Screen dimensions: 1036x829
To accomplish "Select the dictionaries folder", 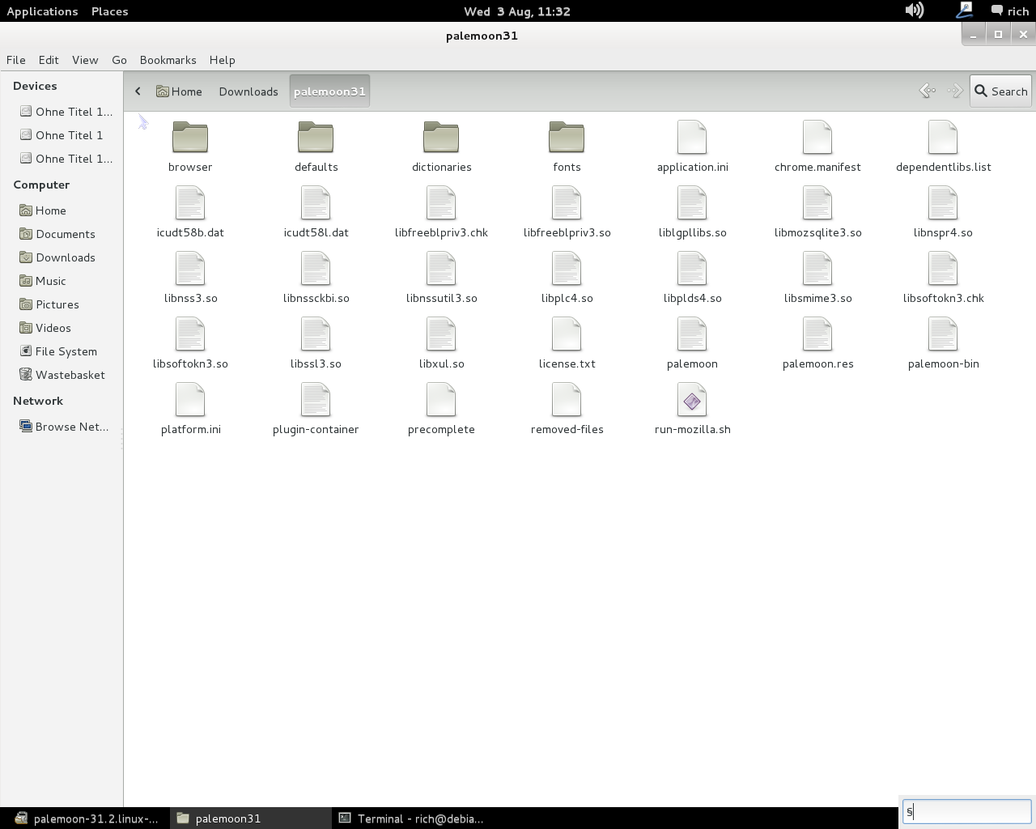I will [x=441, y=147].
